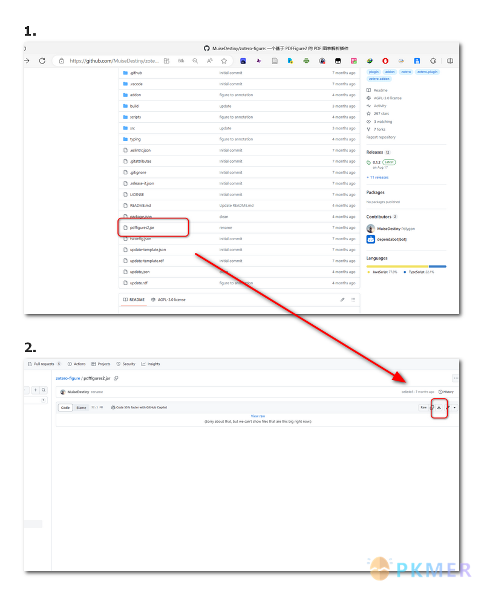Open the 0.1.2 Latest release
484x596 pixels.
(381, 162)
